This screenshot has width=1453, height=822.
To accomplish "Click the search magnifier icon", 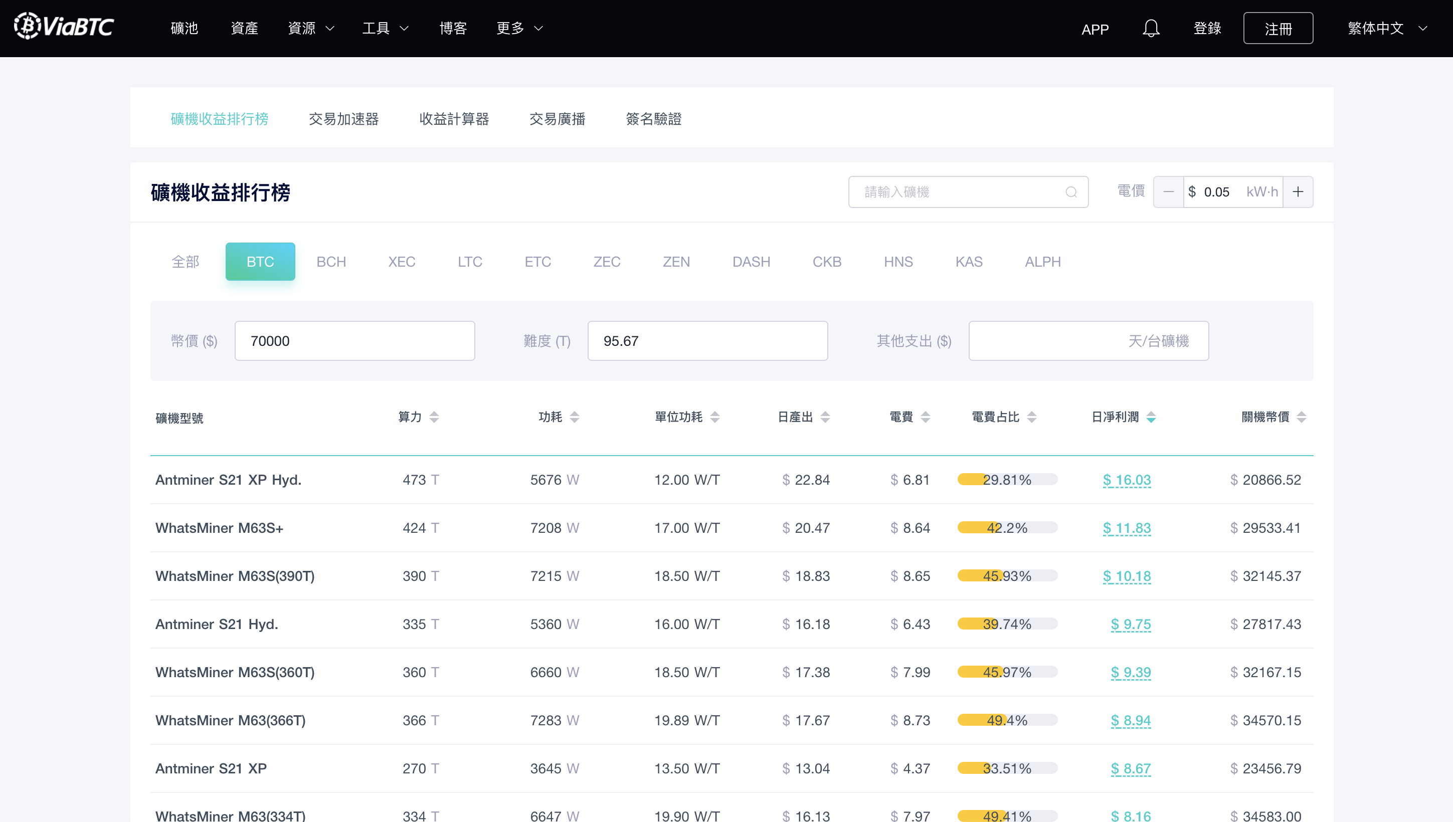I will pyautogui.click(x=1070, y=192).
